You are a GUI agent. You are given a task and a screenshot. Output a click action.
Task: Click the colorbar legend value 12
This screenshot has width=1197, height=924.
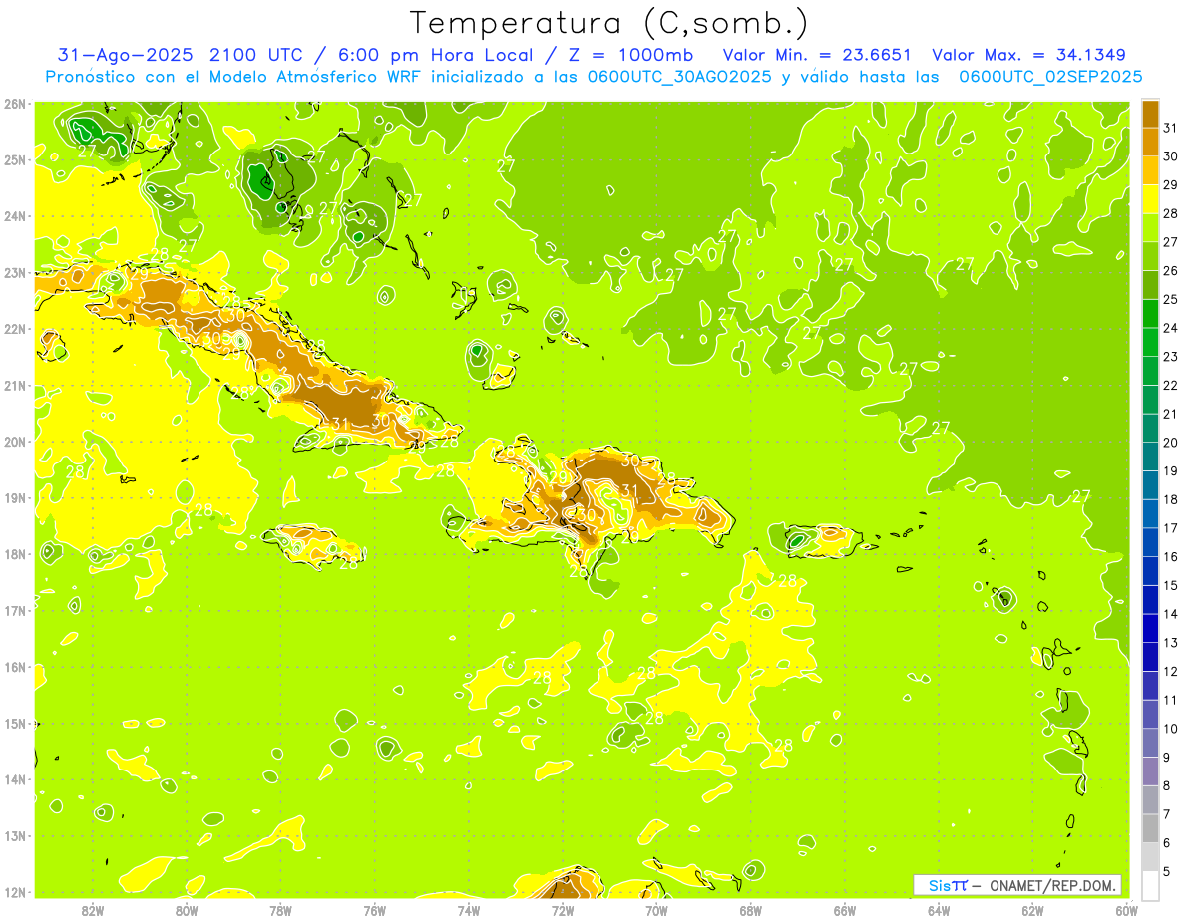(1171, 671)
